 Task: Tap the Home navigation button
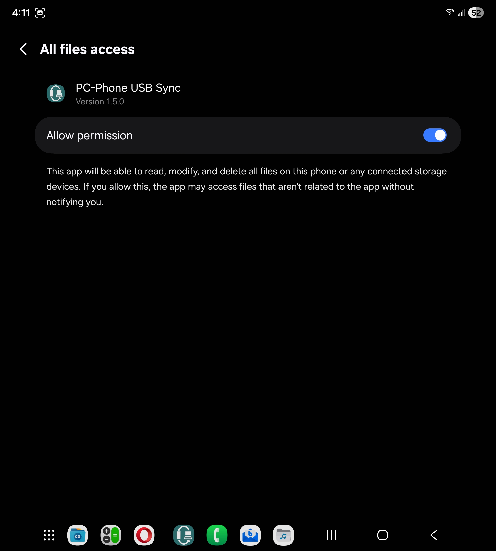pos(382,535)
